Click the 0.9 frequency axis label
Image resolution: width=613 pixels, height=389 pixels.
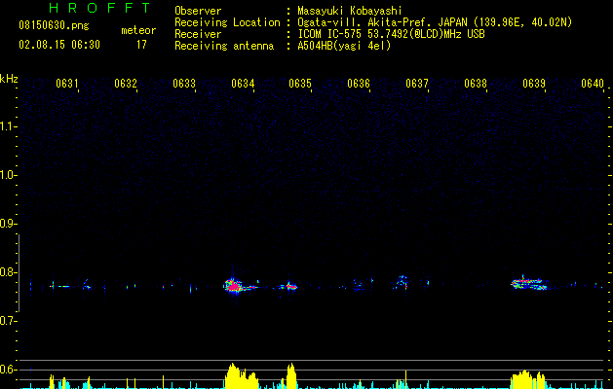[x=9, y=224]
